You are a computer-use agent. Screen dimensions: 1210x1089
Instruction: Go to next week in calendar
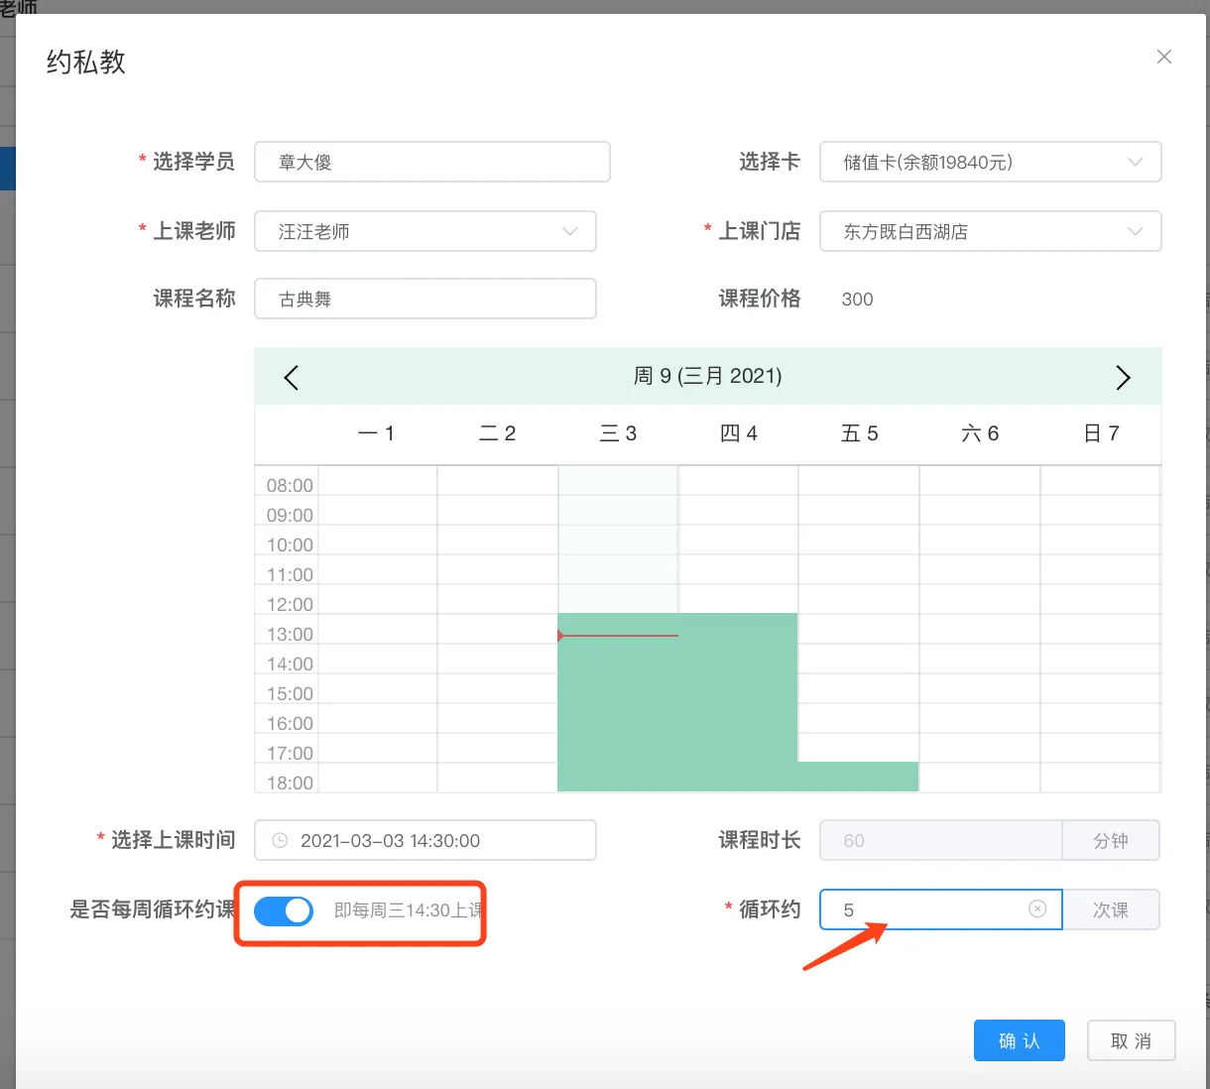point(1123,377)
